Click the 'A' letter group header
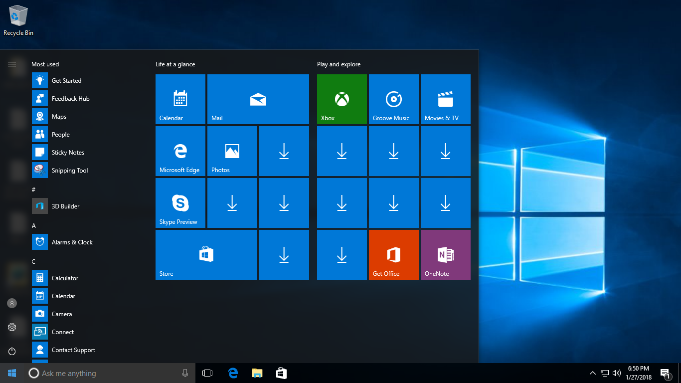Screen dimensions: 681x383 coord(34,225)
